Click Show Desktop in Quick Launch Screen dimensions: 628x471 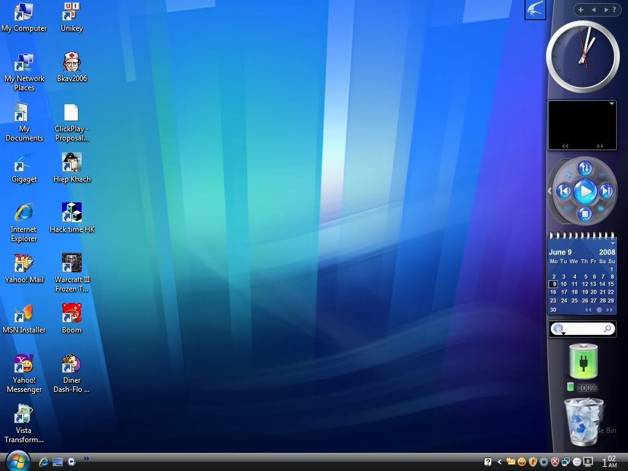tap(58, 462)
